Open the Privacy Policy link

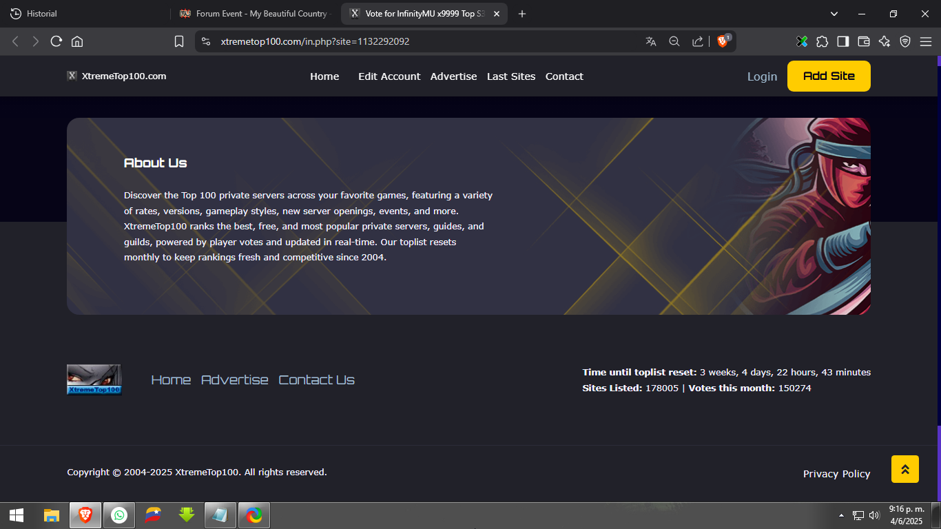click(836, 474)
